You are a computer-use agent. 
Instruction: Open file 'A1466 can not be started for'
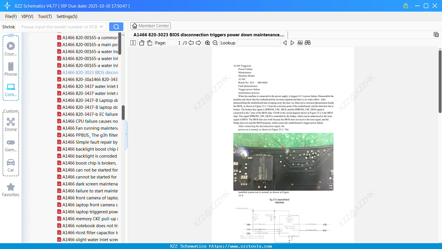click(x=87, y=170)
